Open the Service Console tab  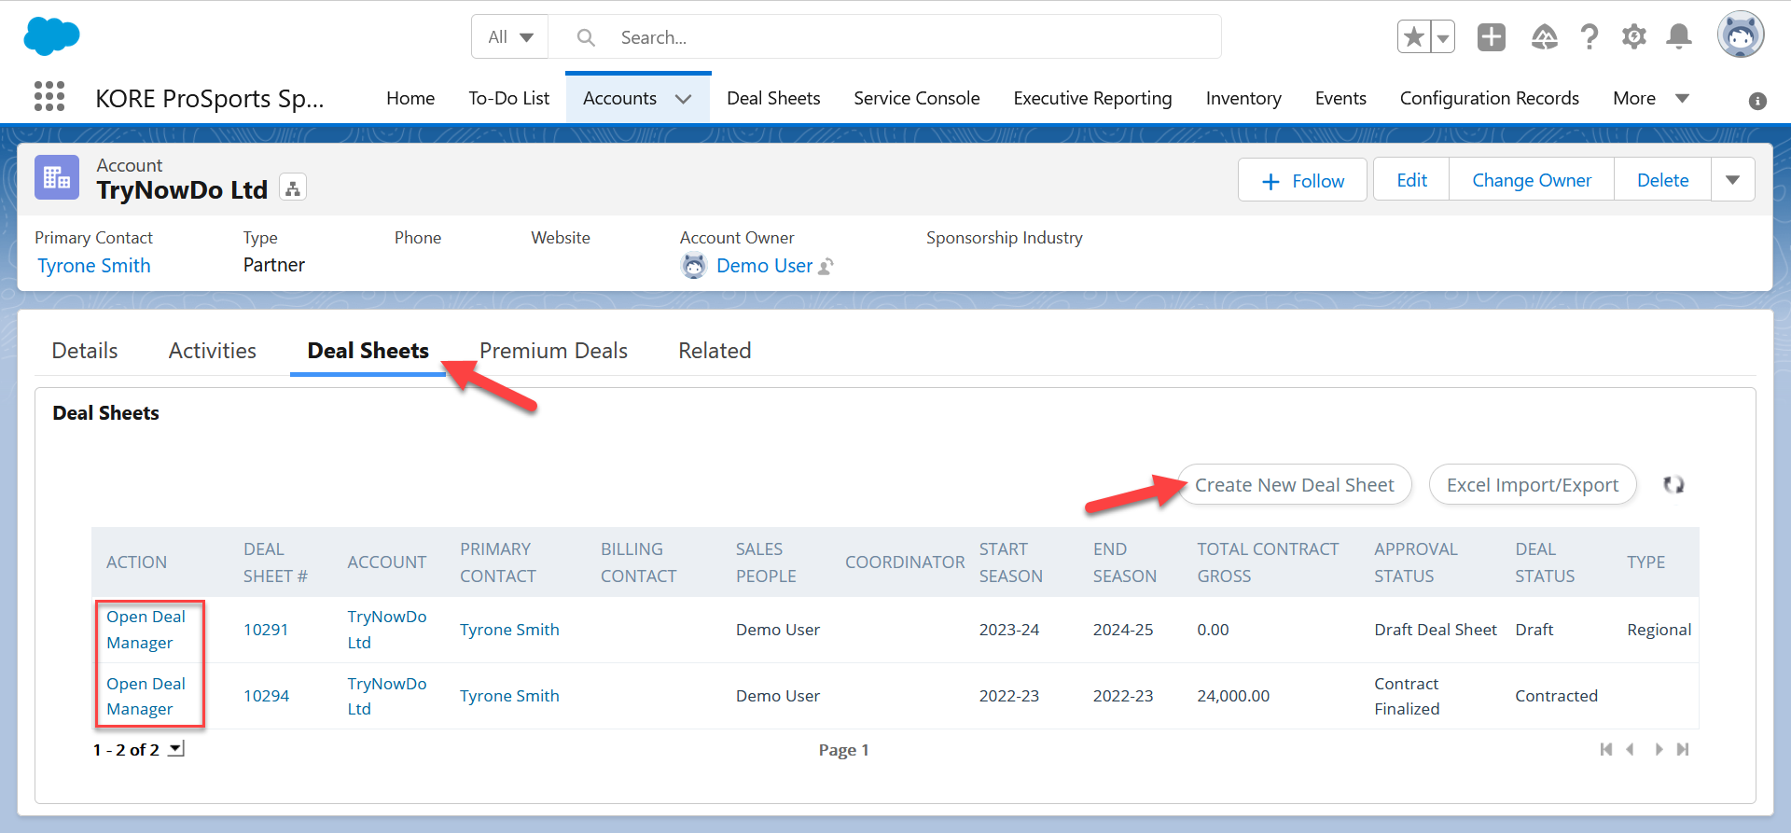[917, 98]
